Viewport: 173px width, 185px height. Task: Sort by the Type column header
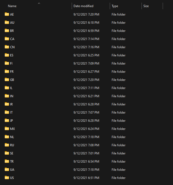pyautogui.click(x=115, y=6)
